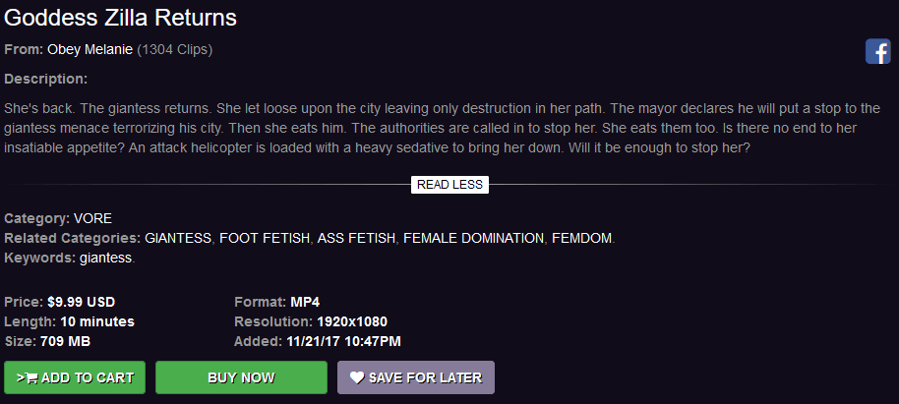This screenshot has height=404, width=899.
Task: Open the FOOT FETISH related category
Action: [x=264, y=238]
